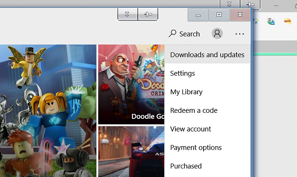Viewport: 297px width, 177px height.
Task: Minimize the background browser window
Action: [x=276, y=6]
